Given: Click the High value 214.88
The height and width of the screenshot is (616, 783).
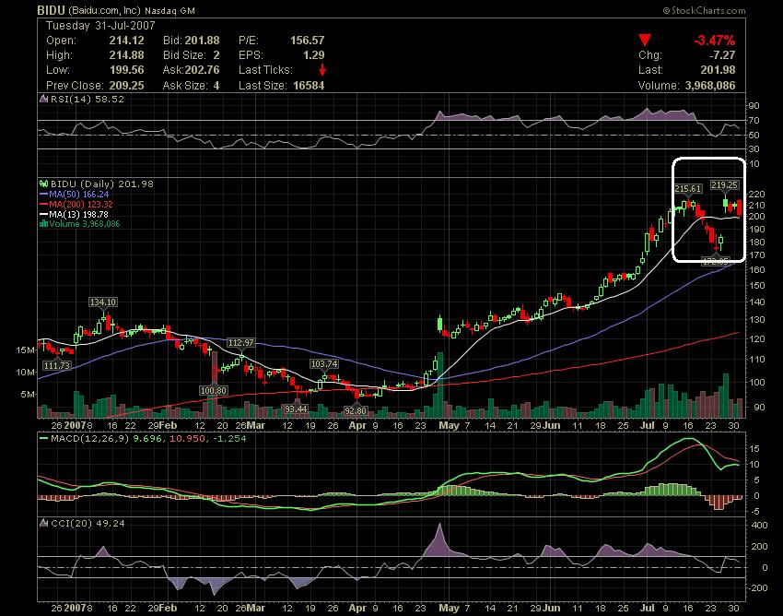Looking at the screenshot, I should point(126,55).
